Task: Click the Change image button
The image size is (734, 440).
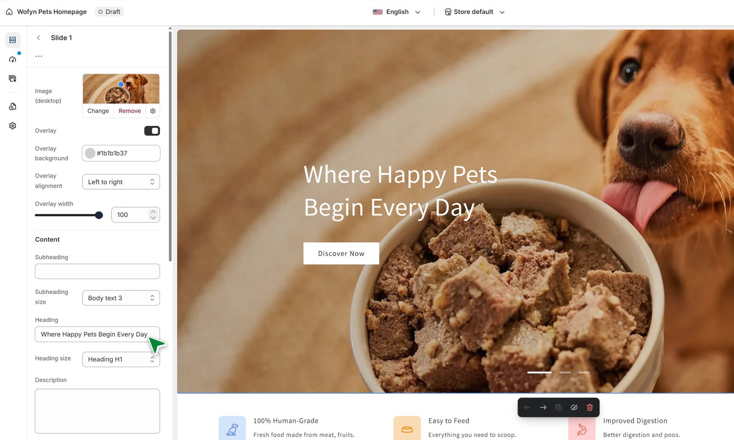Action: pyautogui.click(x=98, y=111)
